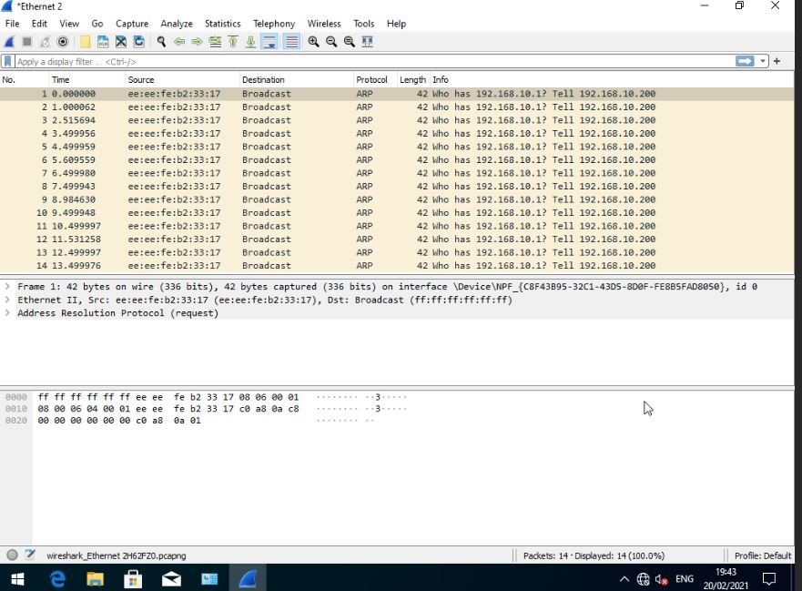Go to first packet icon
This screenshot has height=591, width=802.
pyautogui.click(x=233, y=42)
